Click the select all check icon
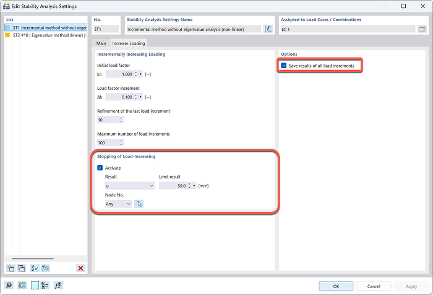 35,268
